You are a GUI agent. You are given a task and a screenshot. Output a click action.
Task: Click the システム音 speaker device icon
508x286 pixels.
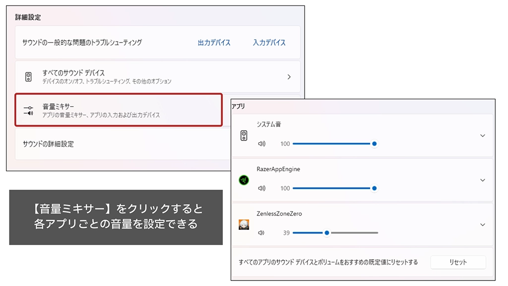[244, 136]
